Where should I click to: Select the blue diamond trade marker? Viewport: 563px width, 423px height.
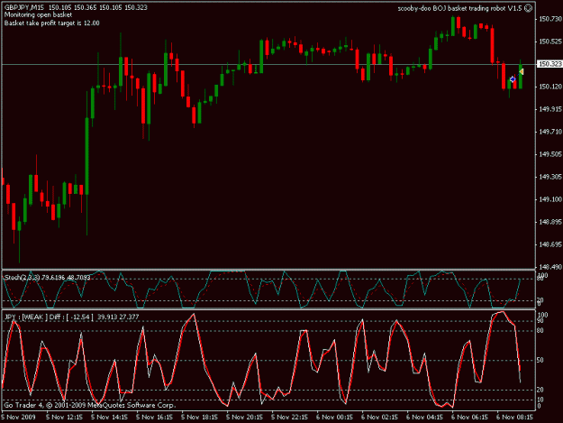(513, 79)
